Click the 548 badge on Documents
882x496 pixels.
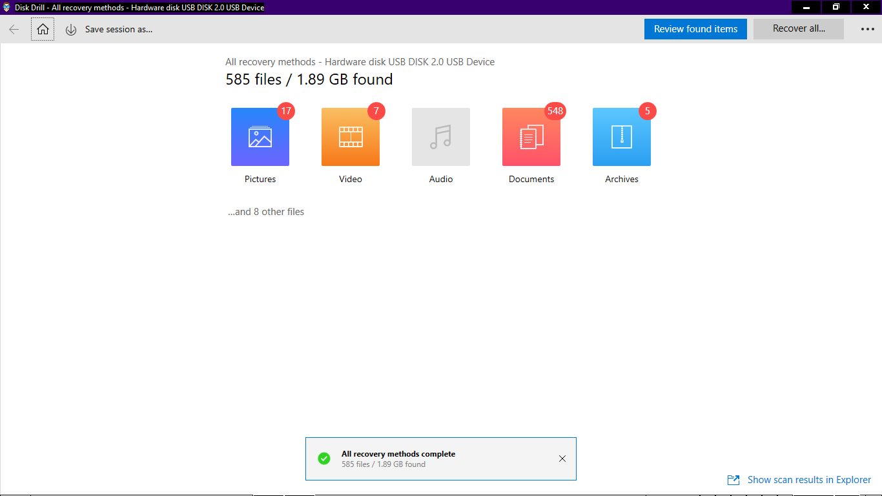point(555,111)
